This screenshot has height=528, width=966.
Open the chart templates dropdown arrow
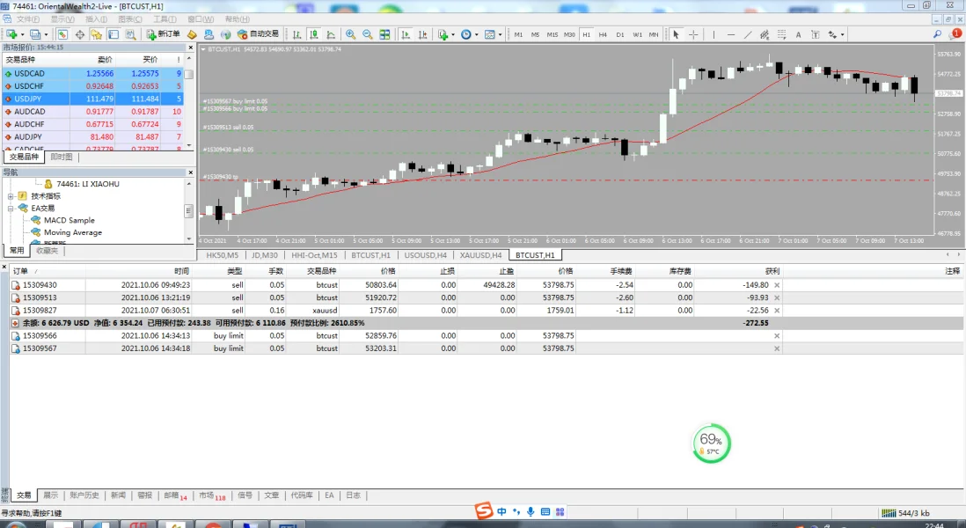[501, 34]
